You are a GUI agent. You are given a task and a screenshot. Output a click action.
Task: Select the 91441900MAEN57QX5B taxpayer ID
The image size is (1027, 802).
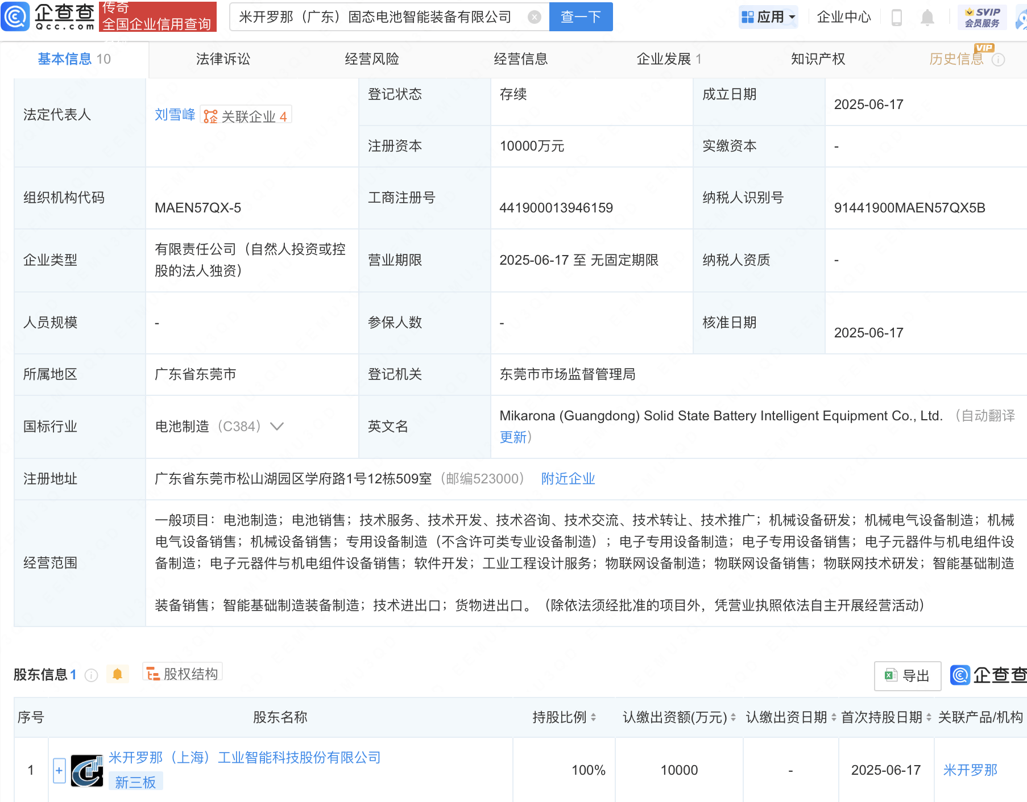(x=909, y=208)
